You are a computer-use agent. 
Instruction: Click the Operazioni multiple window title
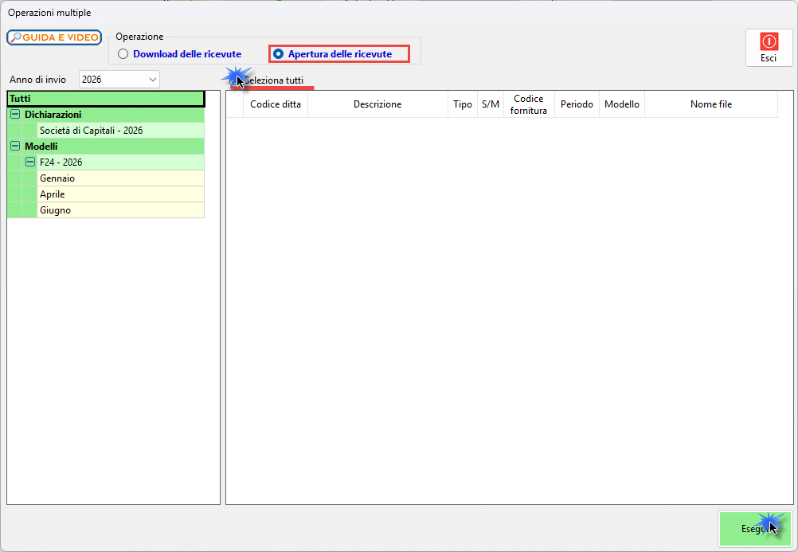pos(49,12)
